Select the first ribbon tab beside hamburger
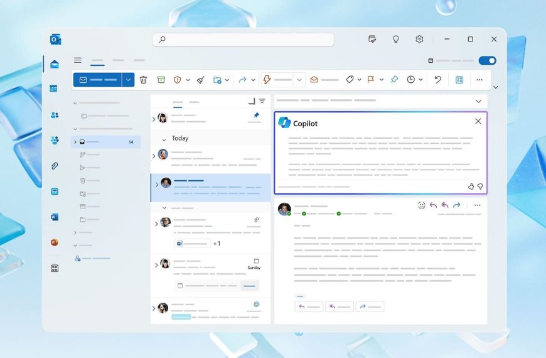 [97, 61]
